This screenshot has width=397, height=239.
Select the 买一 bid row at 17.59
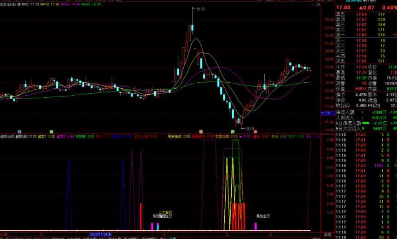(366, 40)
